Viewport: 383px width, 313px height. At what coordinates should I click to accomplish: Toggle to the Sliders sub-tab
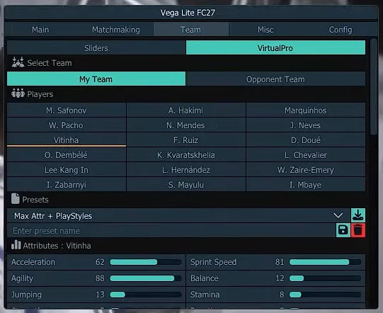[x=96, y=47]
